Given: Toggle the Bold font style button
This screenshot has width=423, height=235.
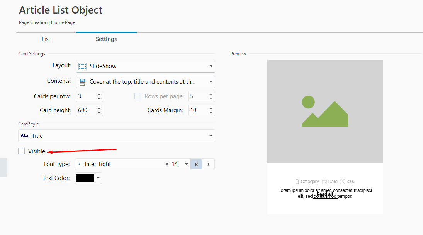Looking at the screenshot, I should coord(196,164).
